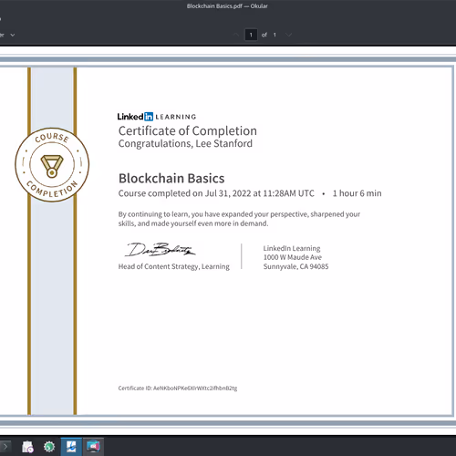Click the Certificate ID line
456x456 pixels.
coord(178,389)
